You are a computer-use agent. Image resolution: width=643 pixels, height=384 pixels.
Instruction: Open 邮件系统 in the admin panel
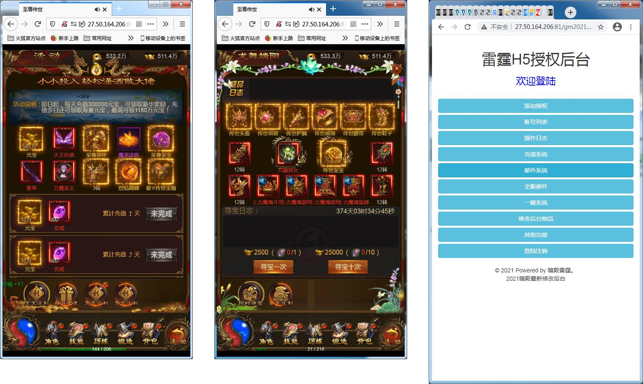tap(536, 170)
